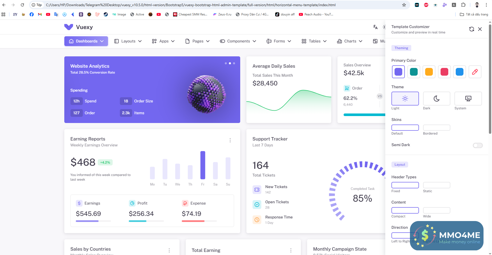This screenshot has width=492, height=255.
Task: Click the Earnings dollar icon
Action: [79, 203]
